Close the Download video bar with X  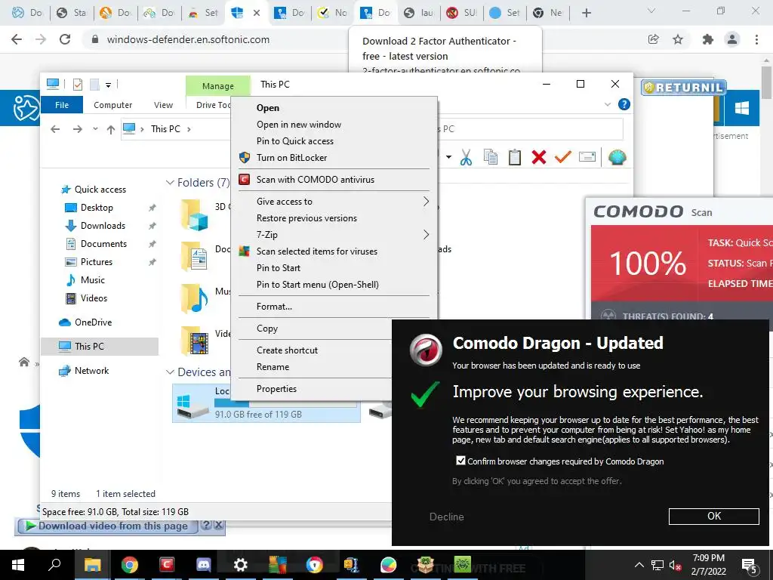tap(218, 526)
